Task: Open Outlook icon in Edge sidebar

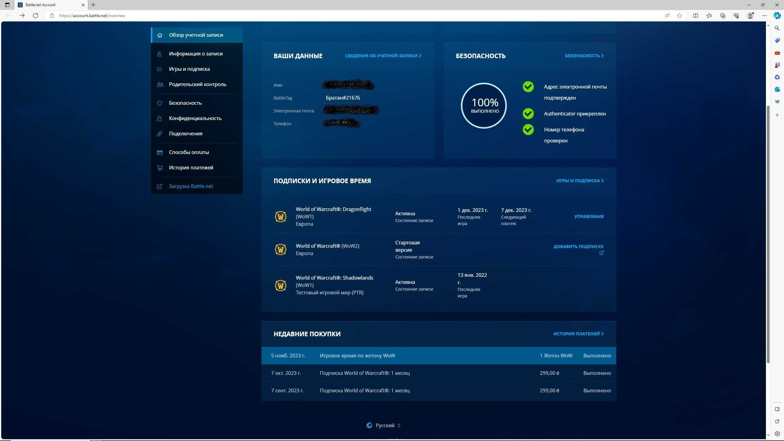Action: click(777, 89)
